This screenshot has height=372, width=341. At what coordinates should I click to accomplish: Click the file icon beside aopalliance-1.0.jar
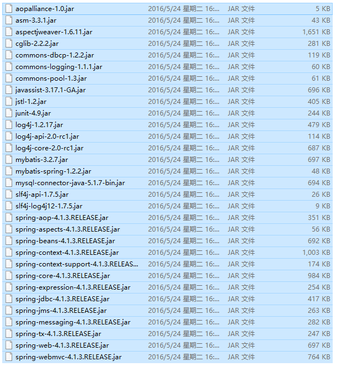click(9, 9)
